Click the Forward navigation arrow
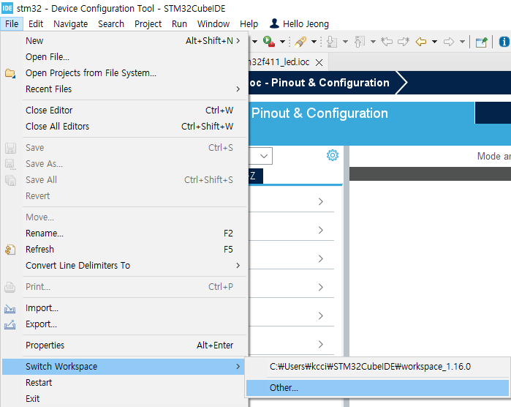 [449, 42]
